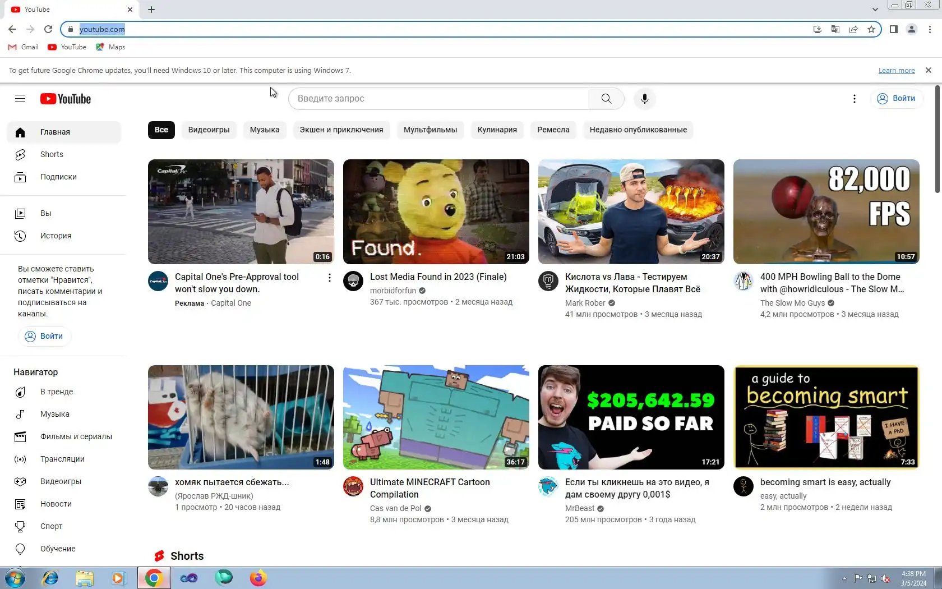This screenshot has height=589, width=942.
Task: Click the translate page icon
Action: (x=835, y=29)
